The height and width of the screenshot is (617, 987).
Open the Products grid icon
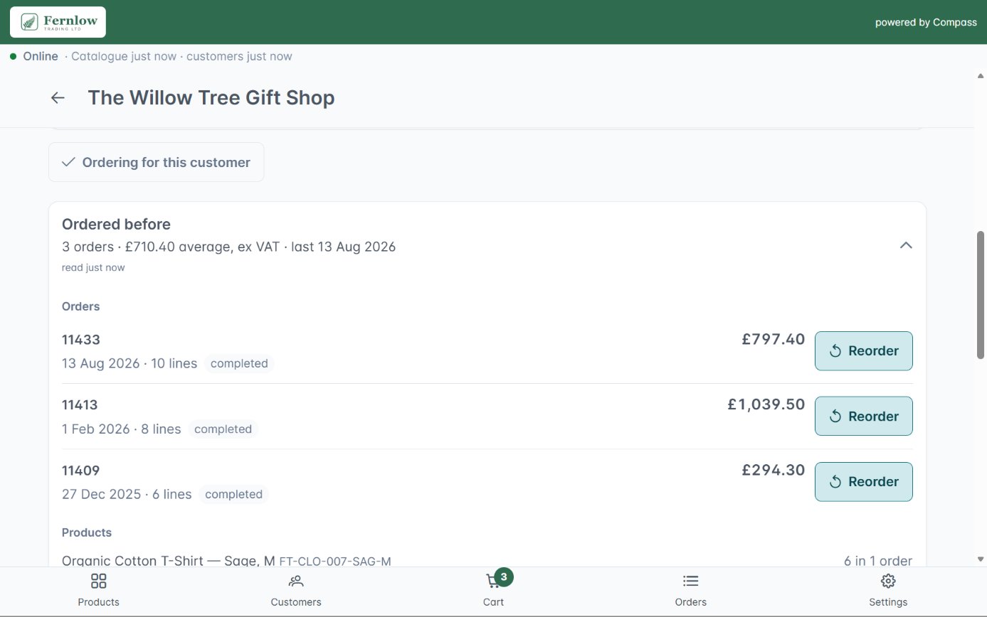coord(99,581)
